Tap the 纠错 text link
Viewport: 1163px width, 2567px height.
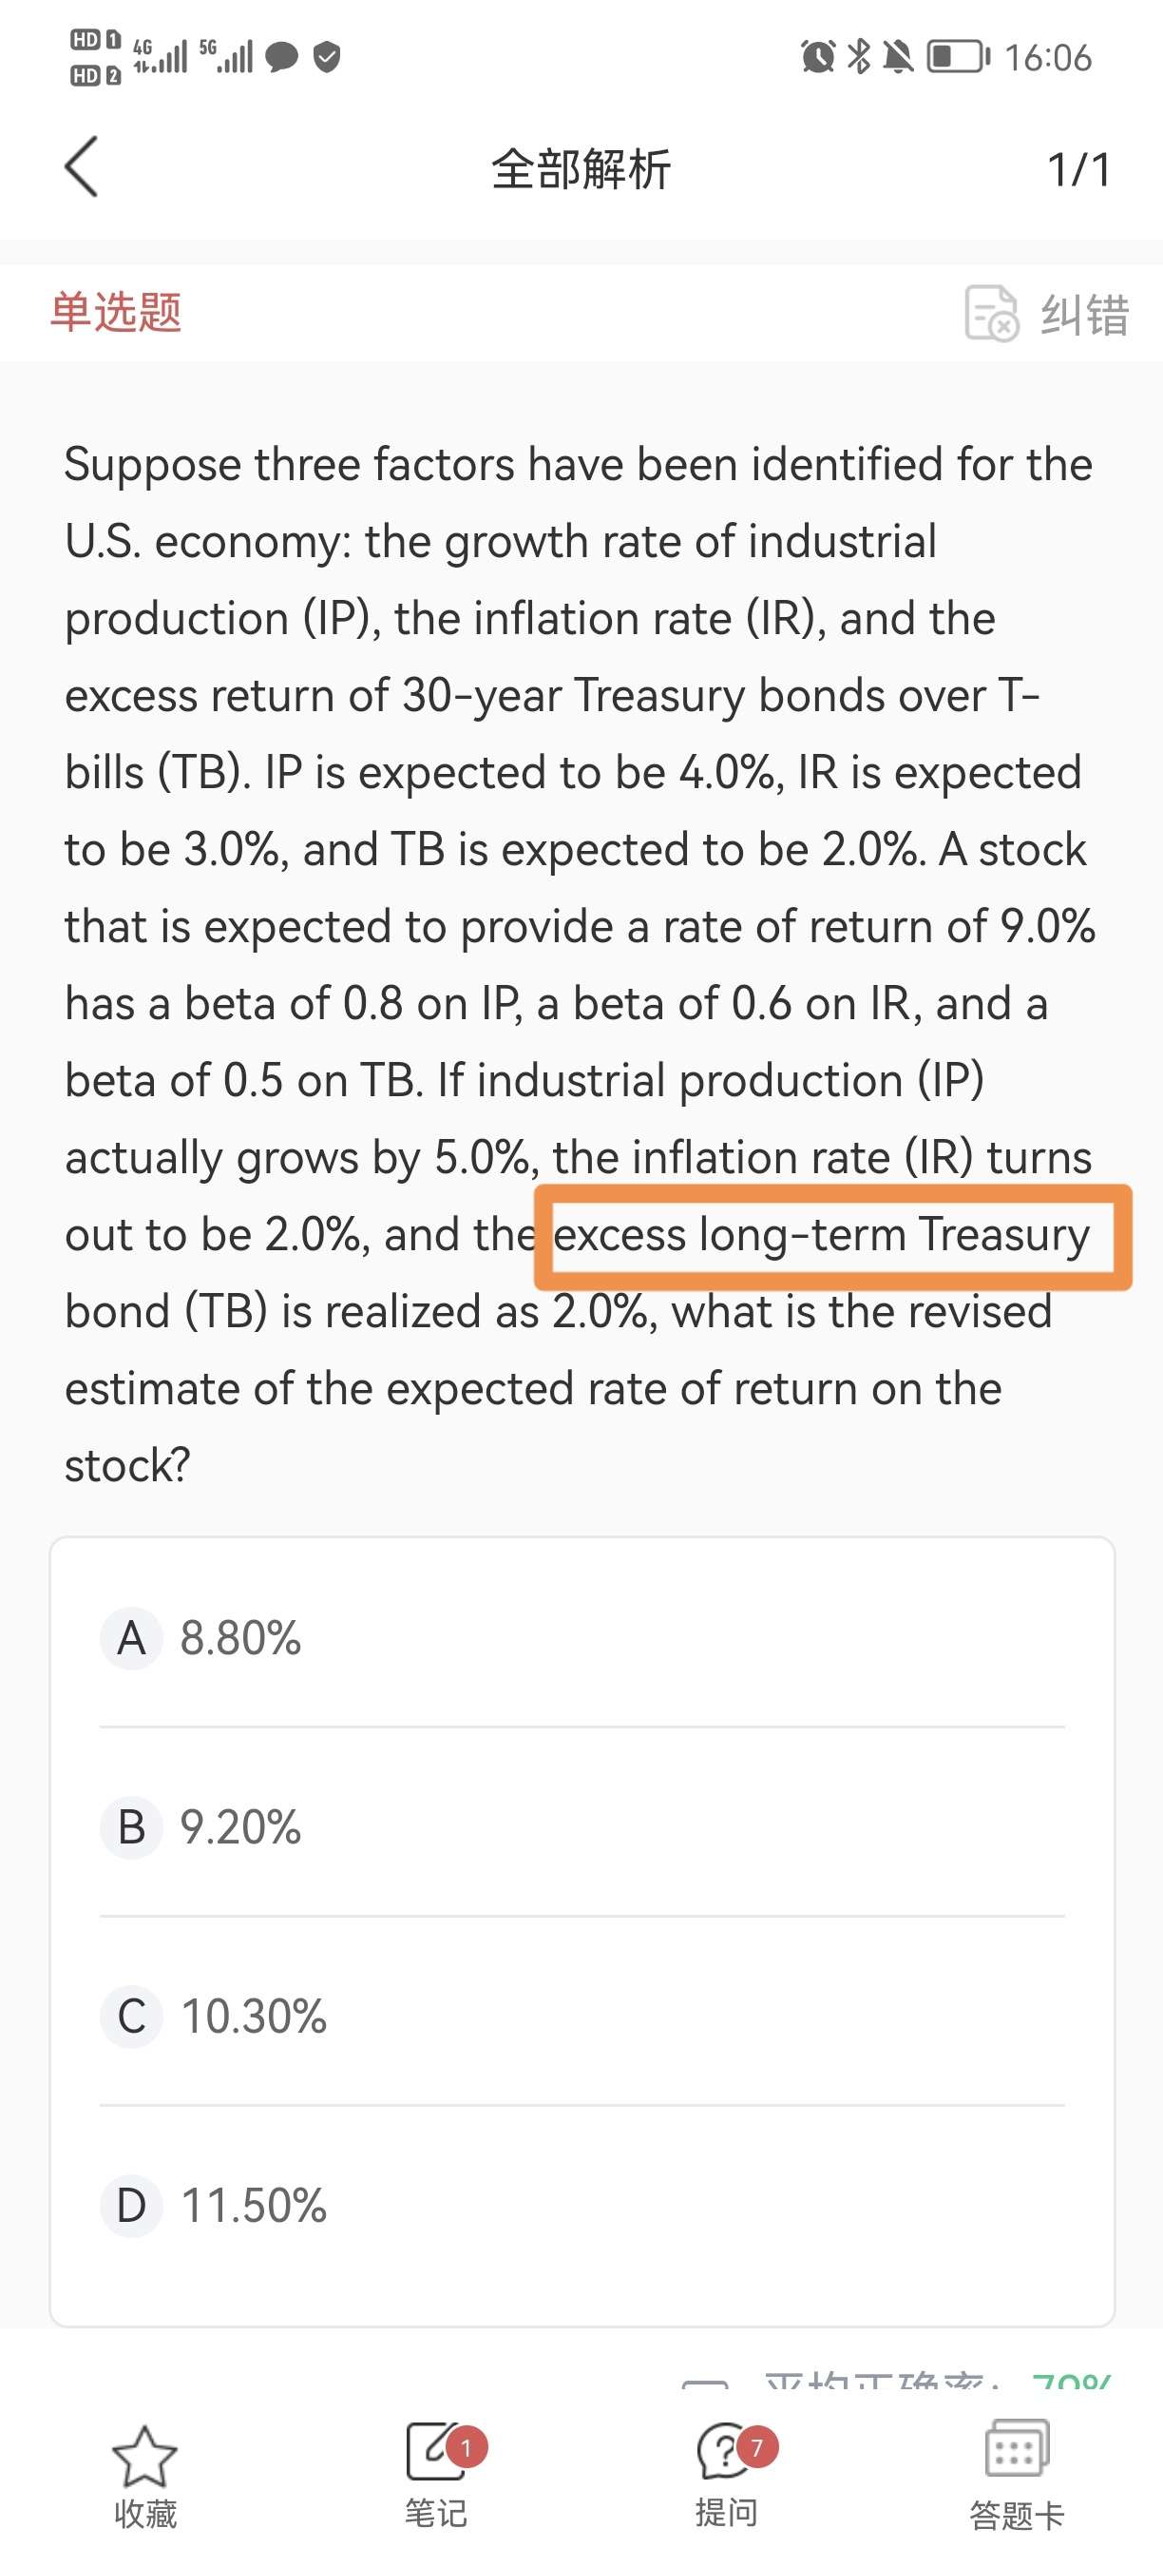point(1084,315)
